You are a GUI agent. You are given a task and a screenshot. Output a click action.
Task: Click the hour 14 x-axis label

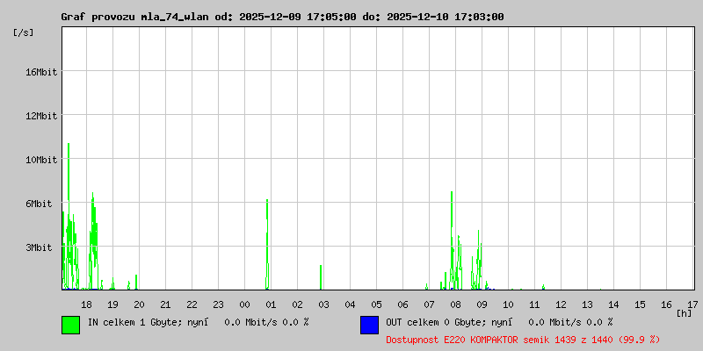click(x=613, y=304)
